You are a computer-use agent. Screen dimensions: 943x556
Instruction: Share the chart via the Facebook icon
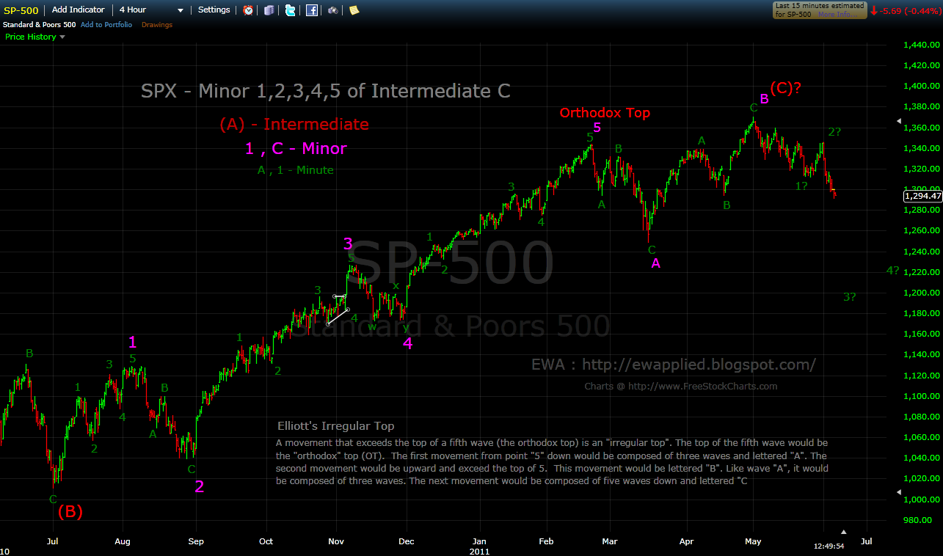(x=312, y=10)
